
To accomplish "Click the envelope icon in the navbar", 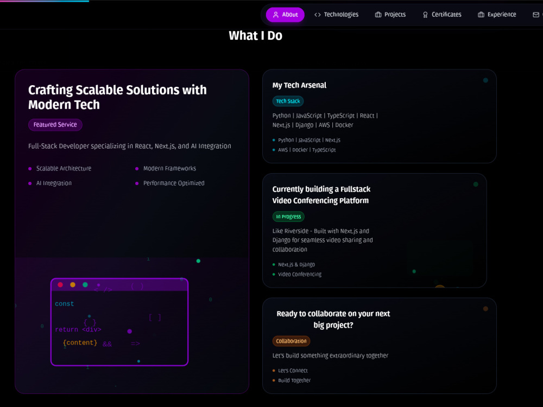I will pos(536,15).
